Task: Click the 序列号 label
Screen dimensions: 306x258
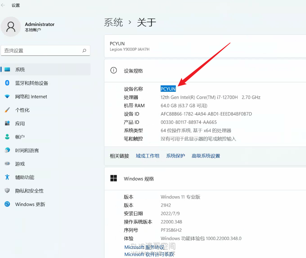Action: pos(131,230)
